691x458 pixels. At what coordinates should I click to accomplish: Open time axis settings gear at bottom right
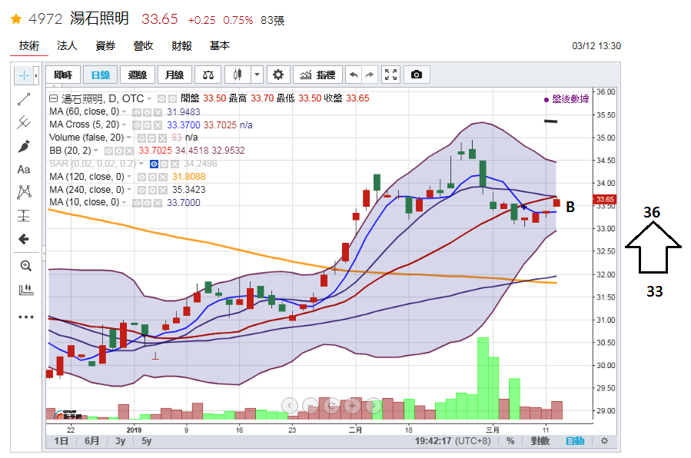pyautogui.click(x=604, y=441)
